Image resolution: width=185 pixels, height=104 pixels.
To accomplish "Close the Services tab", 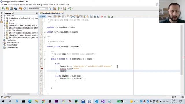I will point(12,13).
